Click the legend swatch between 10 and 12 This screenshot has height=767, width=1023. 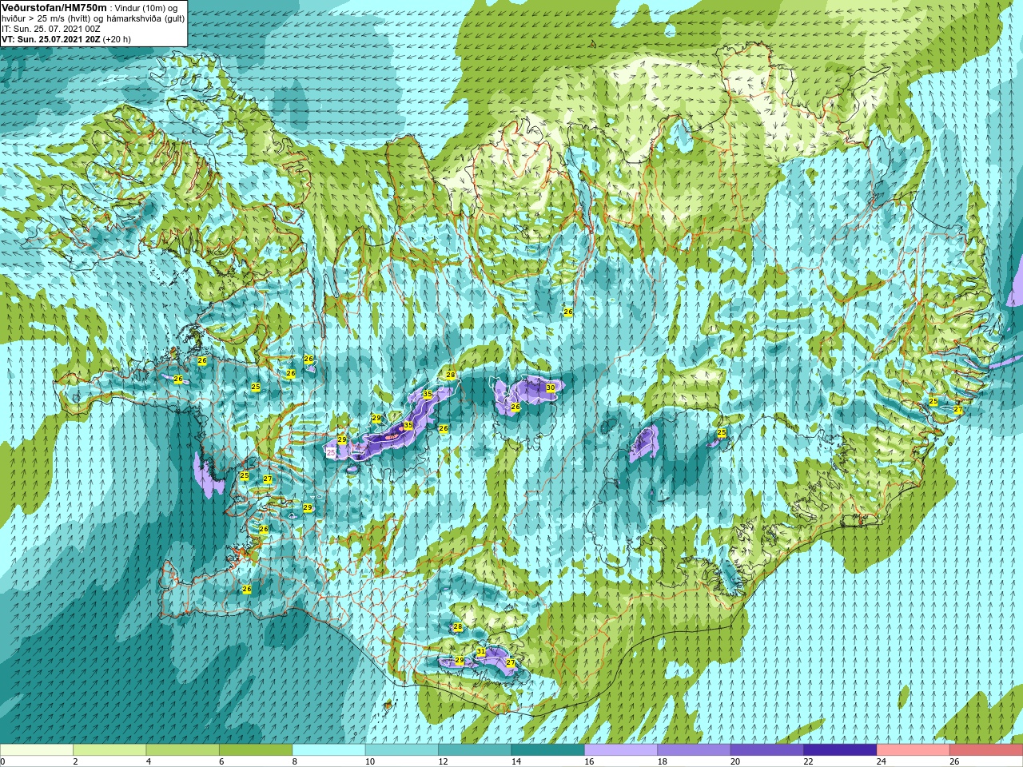[402, 750]
